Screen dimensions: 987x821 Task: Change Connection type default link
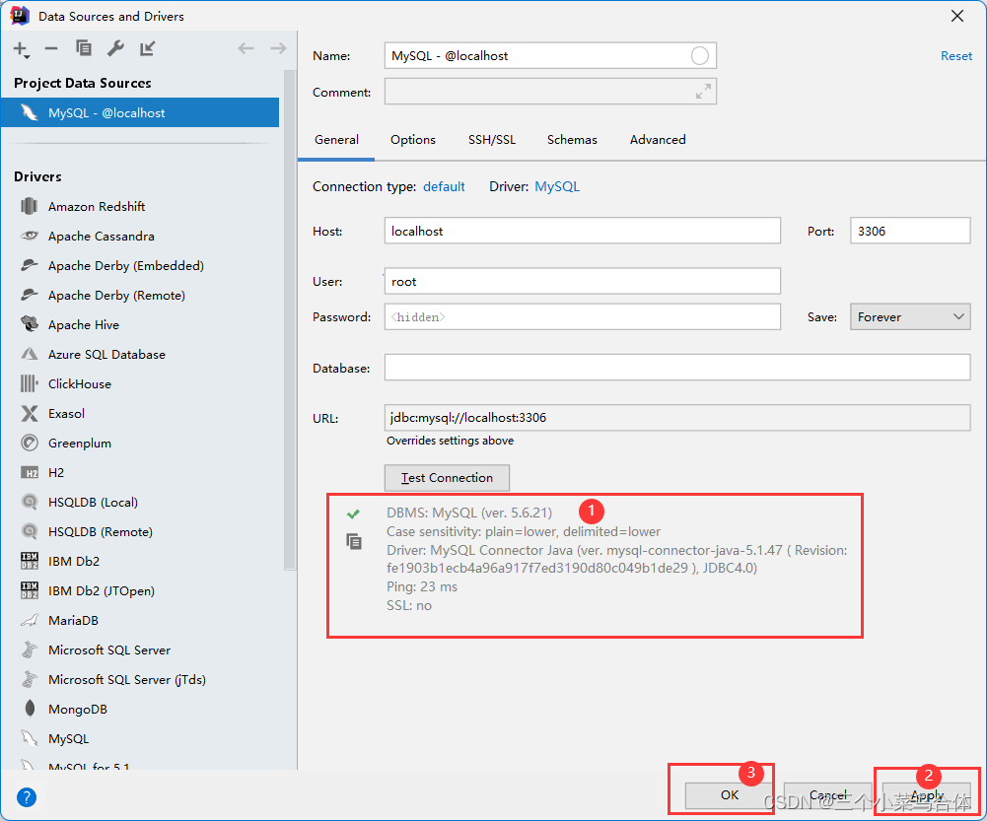click(444, 187)
